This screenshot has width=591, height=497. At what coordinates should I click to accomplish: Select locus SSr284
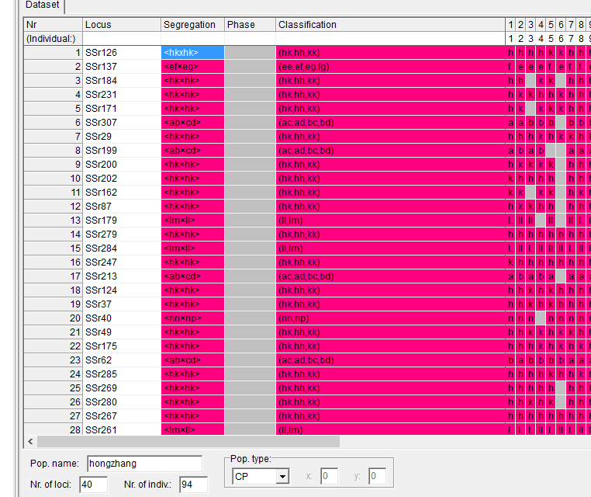tap(122, 248)
